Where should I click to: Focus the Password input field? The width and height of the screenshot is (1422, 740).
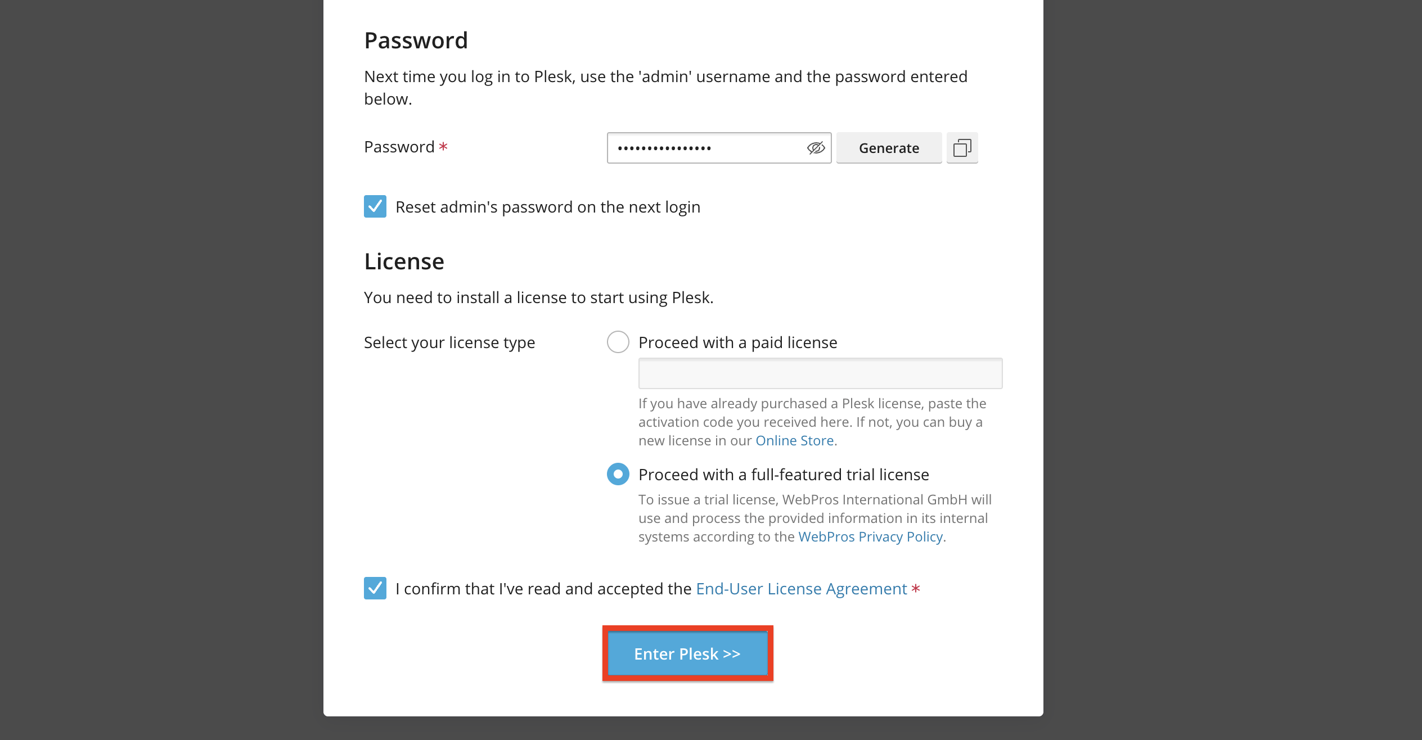coord(706,148)
